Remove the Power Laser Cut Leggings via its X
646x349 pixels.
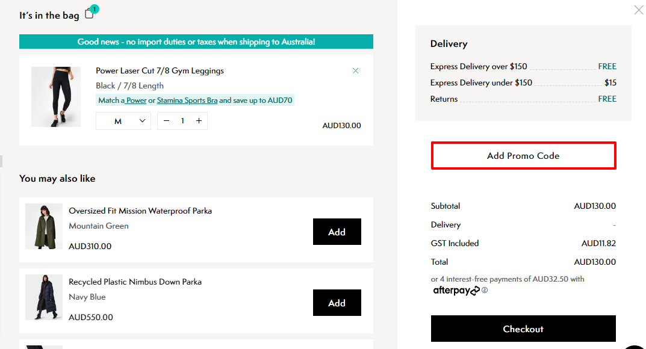click(x=356, y=70)
